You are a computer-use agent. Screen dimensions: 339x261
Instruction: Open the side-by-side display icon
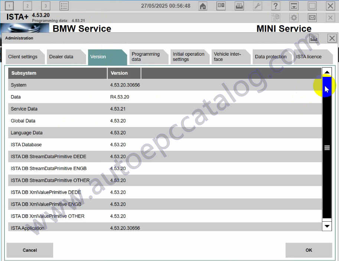click(x=221, y=6)
